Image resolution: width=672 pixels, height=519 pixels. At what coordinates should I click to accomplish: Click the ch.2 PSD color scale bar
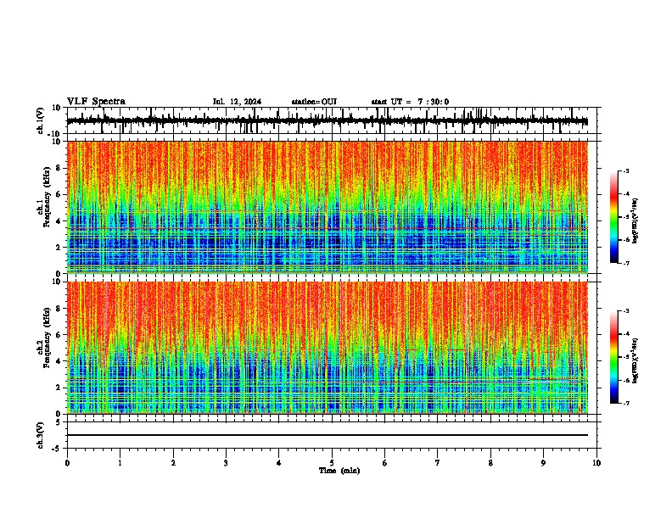point(613,357)
